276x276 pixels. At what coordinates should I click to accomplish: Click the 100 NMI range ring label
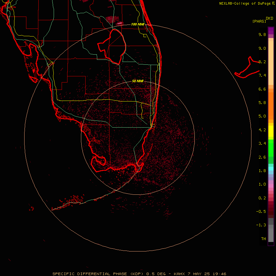pos(138,24)
